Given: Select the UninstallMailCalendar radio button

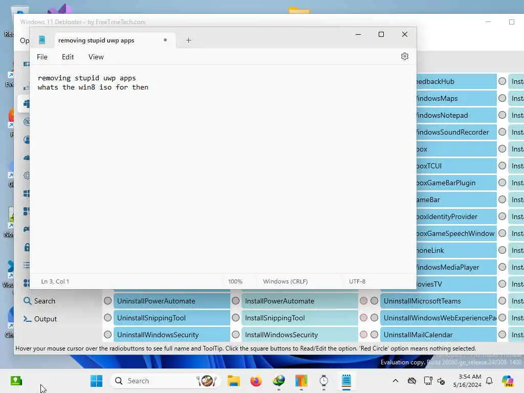Looking at the screenshot, I should click(374, 335).
